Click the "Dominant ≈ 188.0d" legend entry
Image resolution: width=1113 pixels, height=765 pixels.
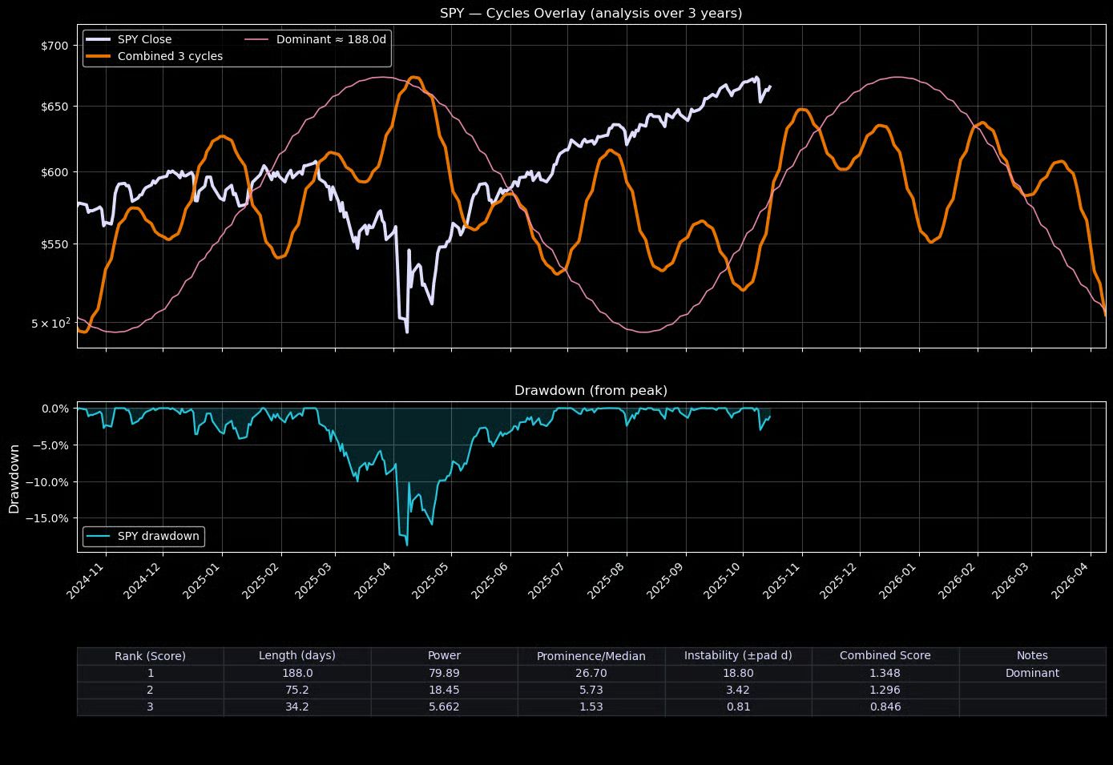click(316, 39)
